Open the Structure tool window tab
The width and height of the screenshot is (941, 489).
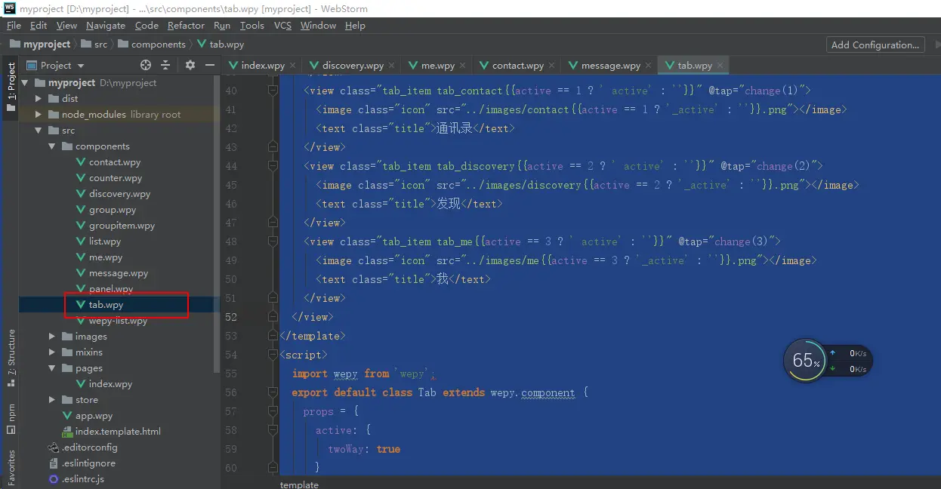click(11, 358)
